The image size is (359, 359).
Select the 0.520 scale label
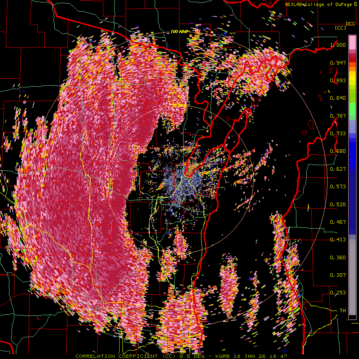(x=338, y=205)
